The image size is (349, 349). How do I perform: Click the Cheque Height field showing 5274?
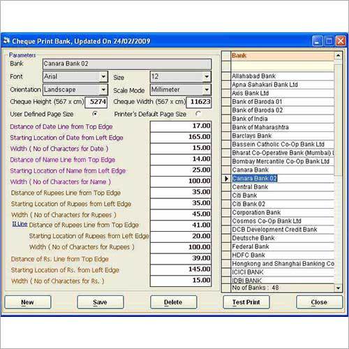click(x=96, y=102)
